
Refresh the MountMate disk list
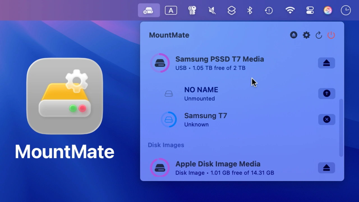click(x=319, y=35)
